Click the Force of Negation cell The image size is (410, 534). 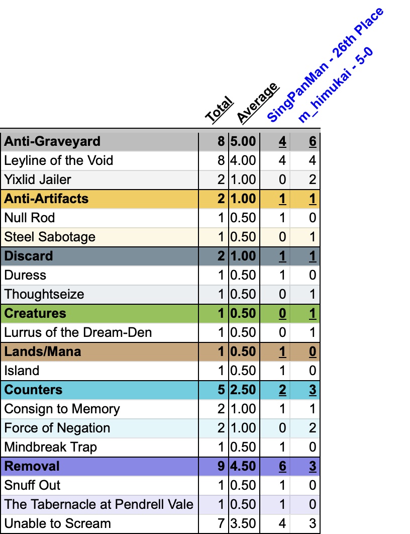pos(57,428)
